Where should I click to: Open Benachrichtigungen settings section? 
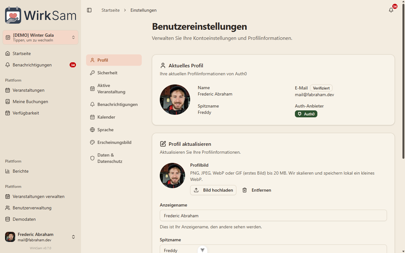point(114,104)
